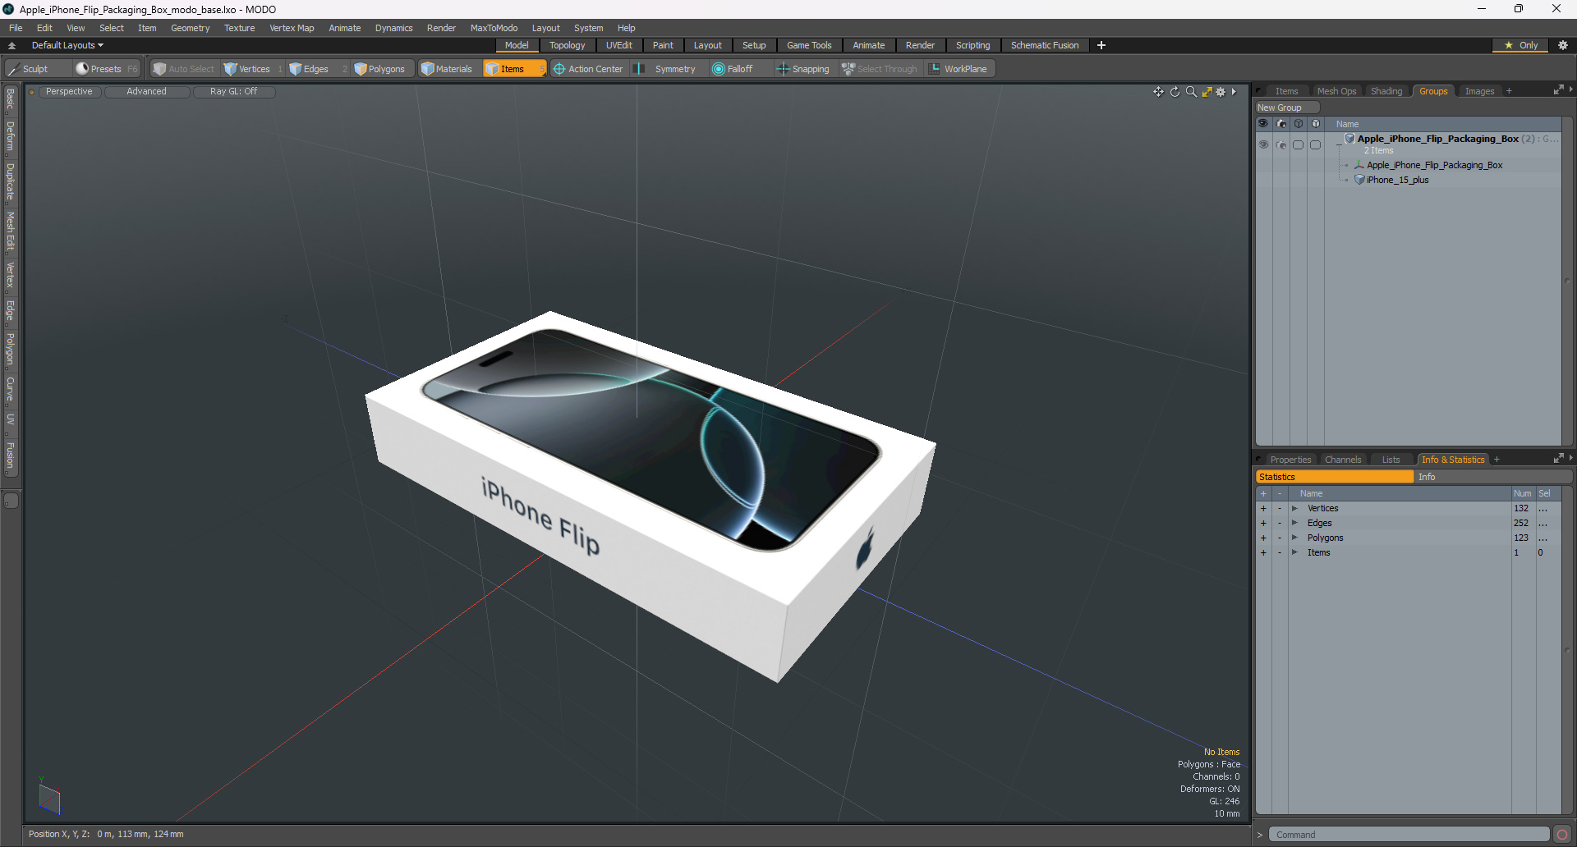Click the record button beside Command field
Viewport: 1577px width, 847px height.
click(x=1562, y=835)
